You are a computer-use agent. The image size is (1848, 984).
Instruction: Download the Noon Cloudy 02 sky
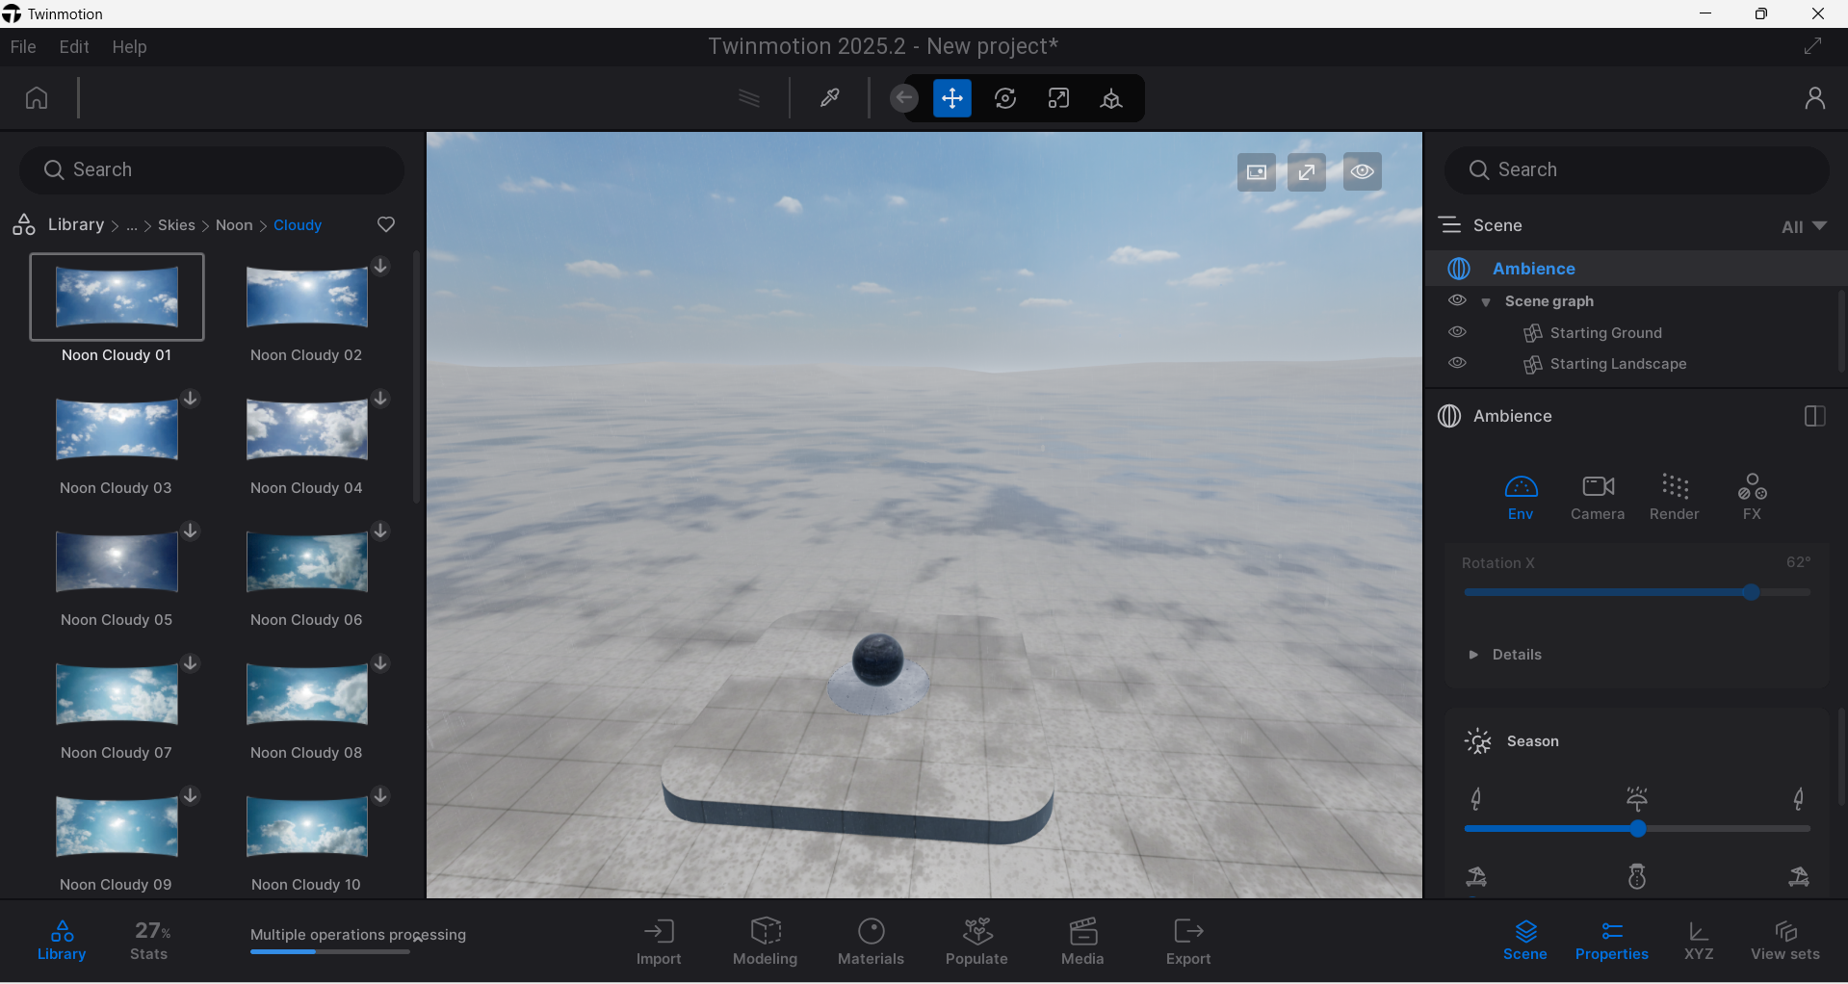point(381,266)
